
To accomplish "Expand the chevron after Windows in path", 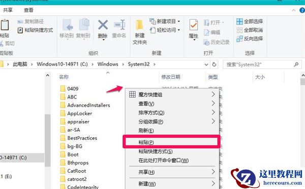I will click(x=123, y=64).
